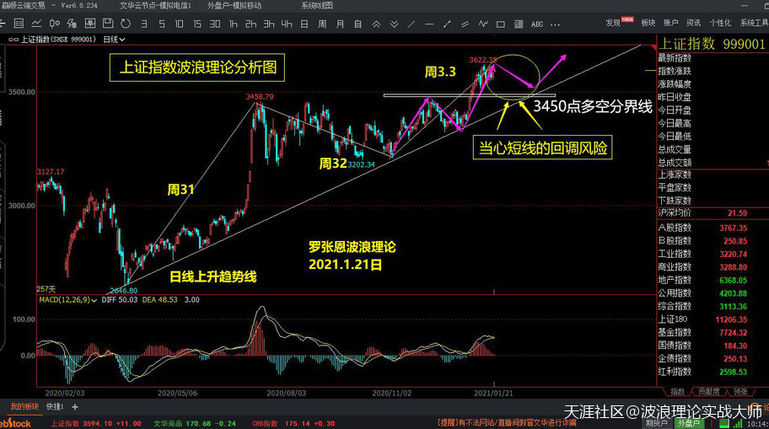Open the quote list table icon
Image resolution: width=769 pixels, height=429 pixels.
tap(19, 23)
